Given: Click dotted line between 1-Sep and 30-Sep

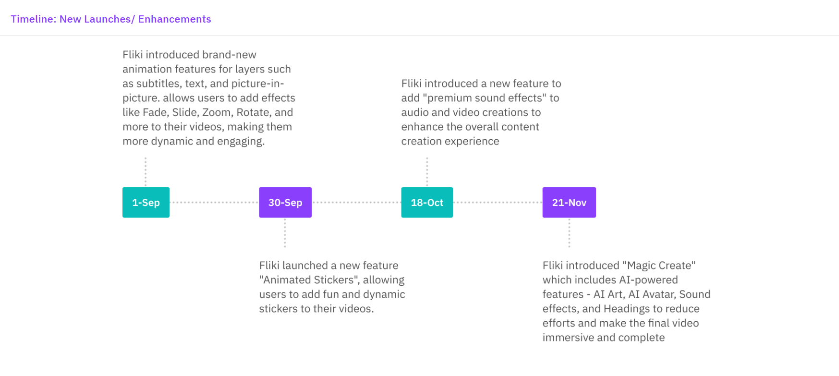Looking at the screenshot, I should pyautogui.click(x=214, y=202).
